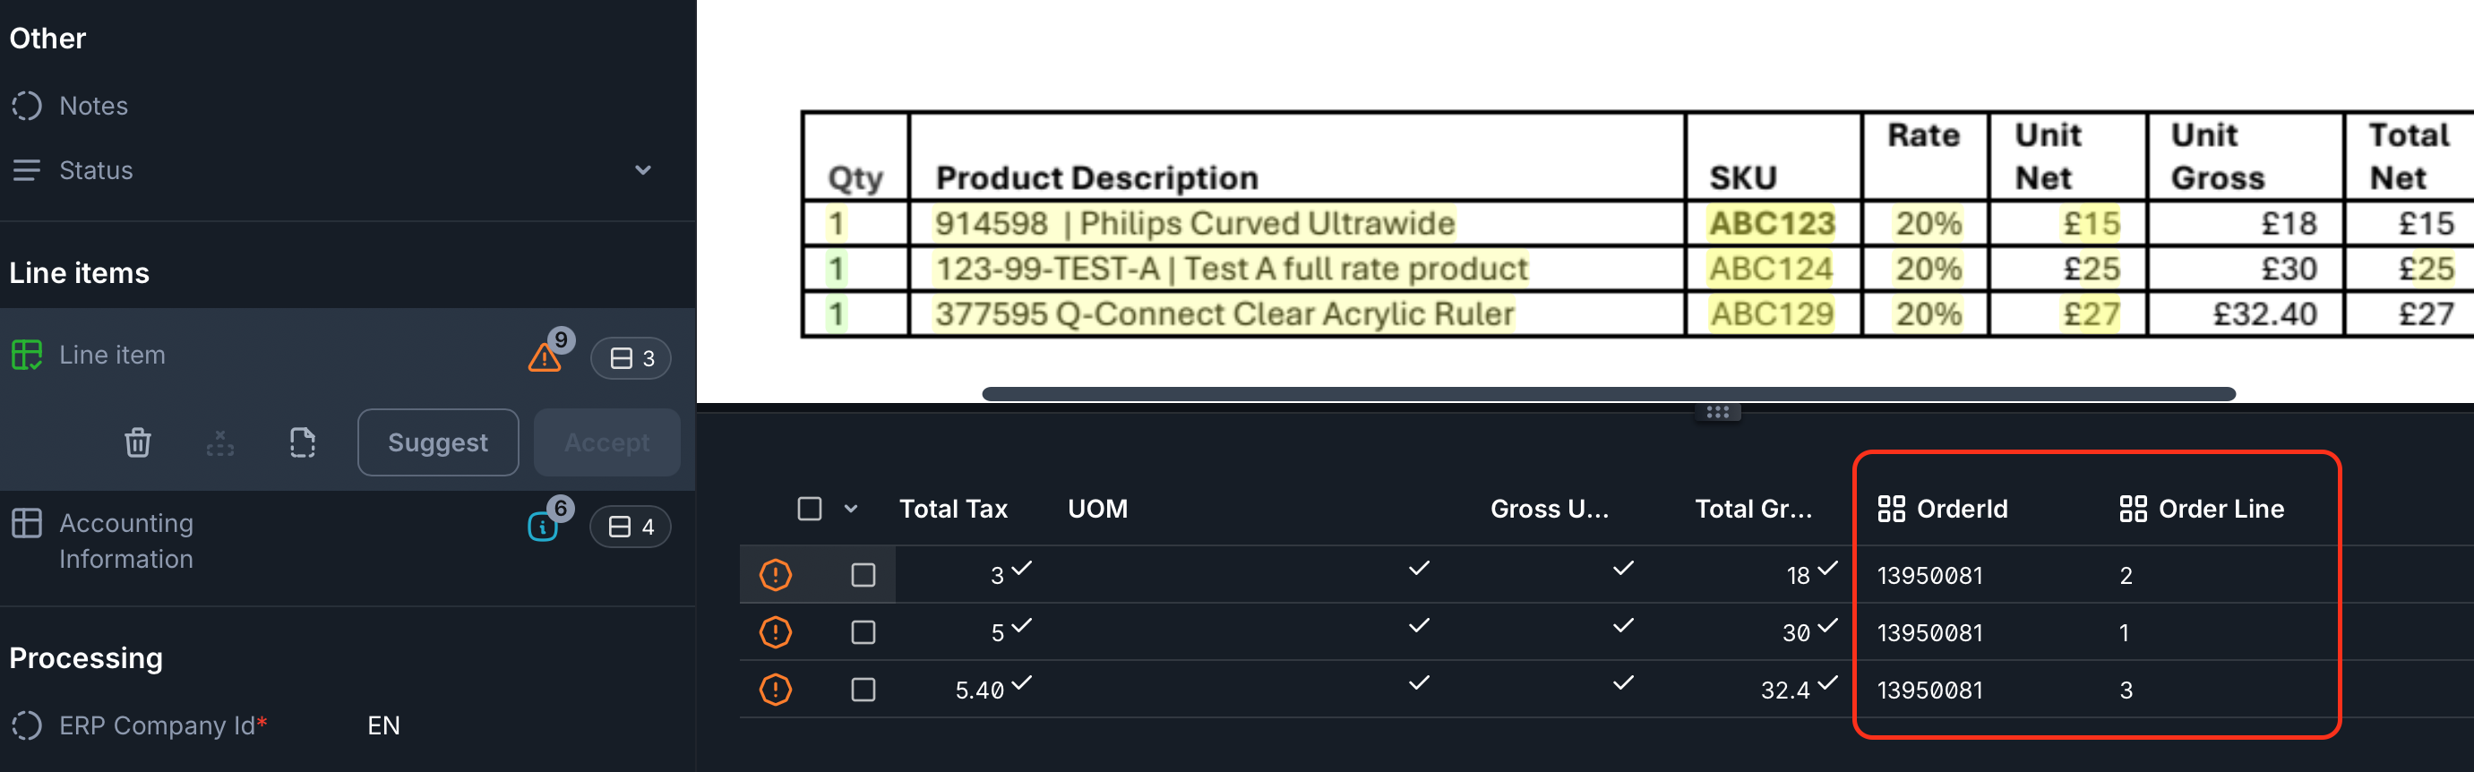2474x772 pixels.
Task: Click the trash delete icon
Action: tap(137, 442)
